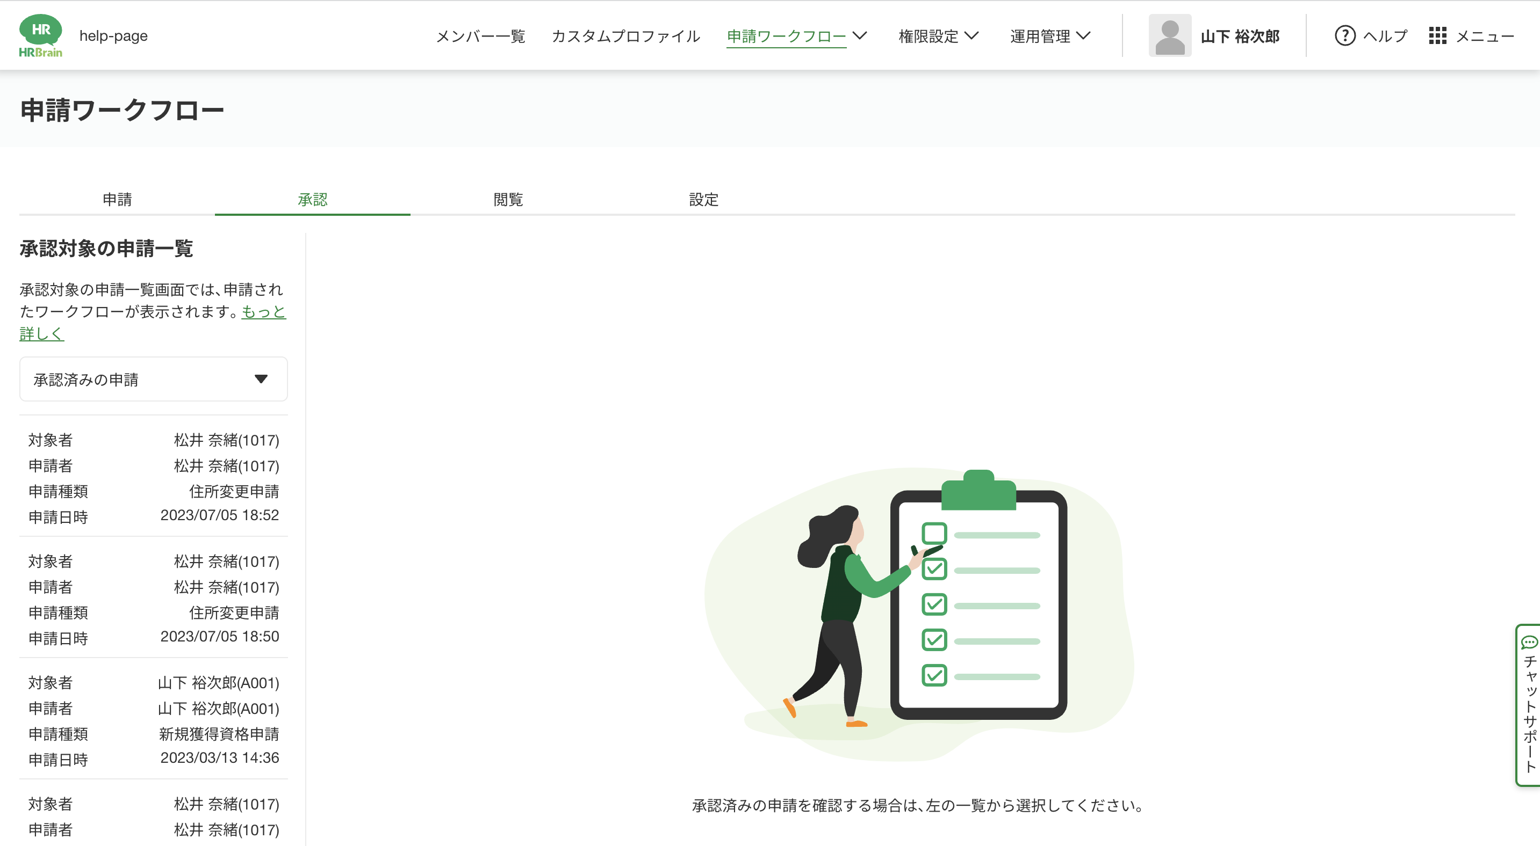Click 新規獲得資格申請 application type
The height and width of the screenshot is (846, 1540).
tap(219, 734)
